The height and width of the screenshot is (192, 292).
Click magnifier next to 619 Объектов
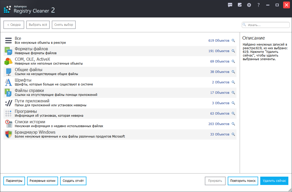[x=233, y=41]
